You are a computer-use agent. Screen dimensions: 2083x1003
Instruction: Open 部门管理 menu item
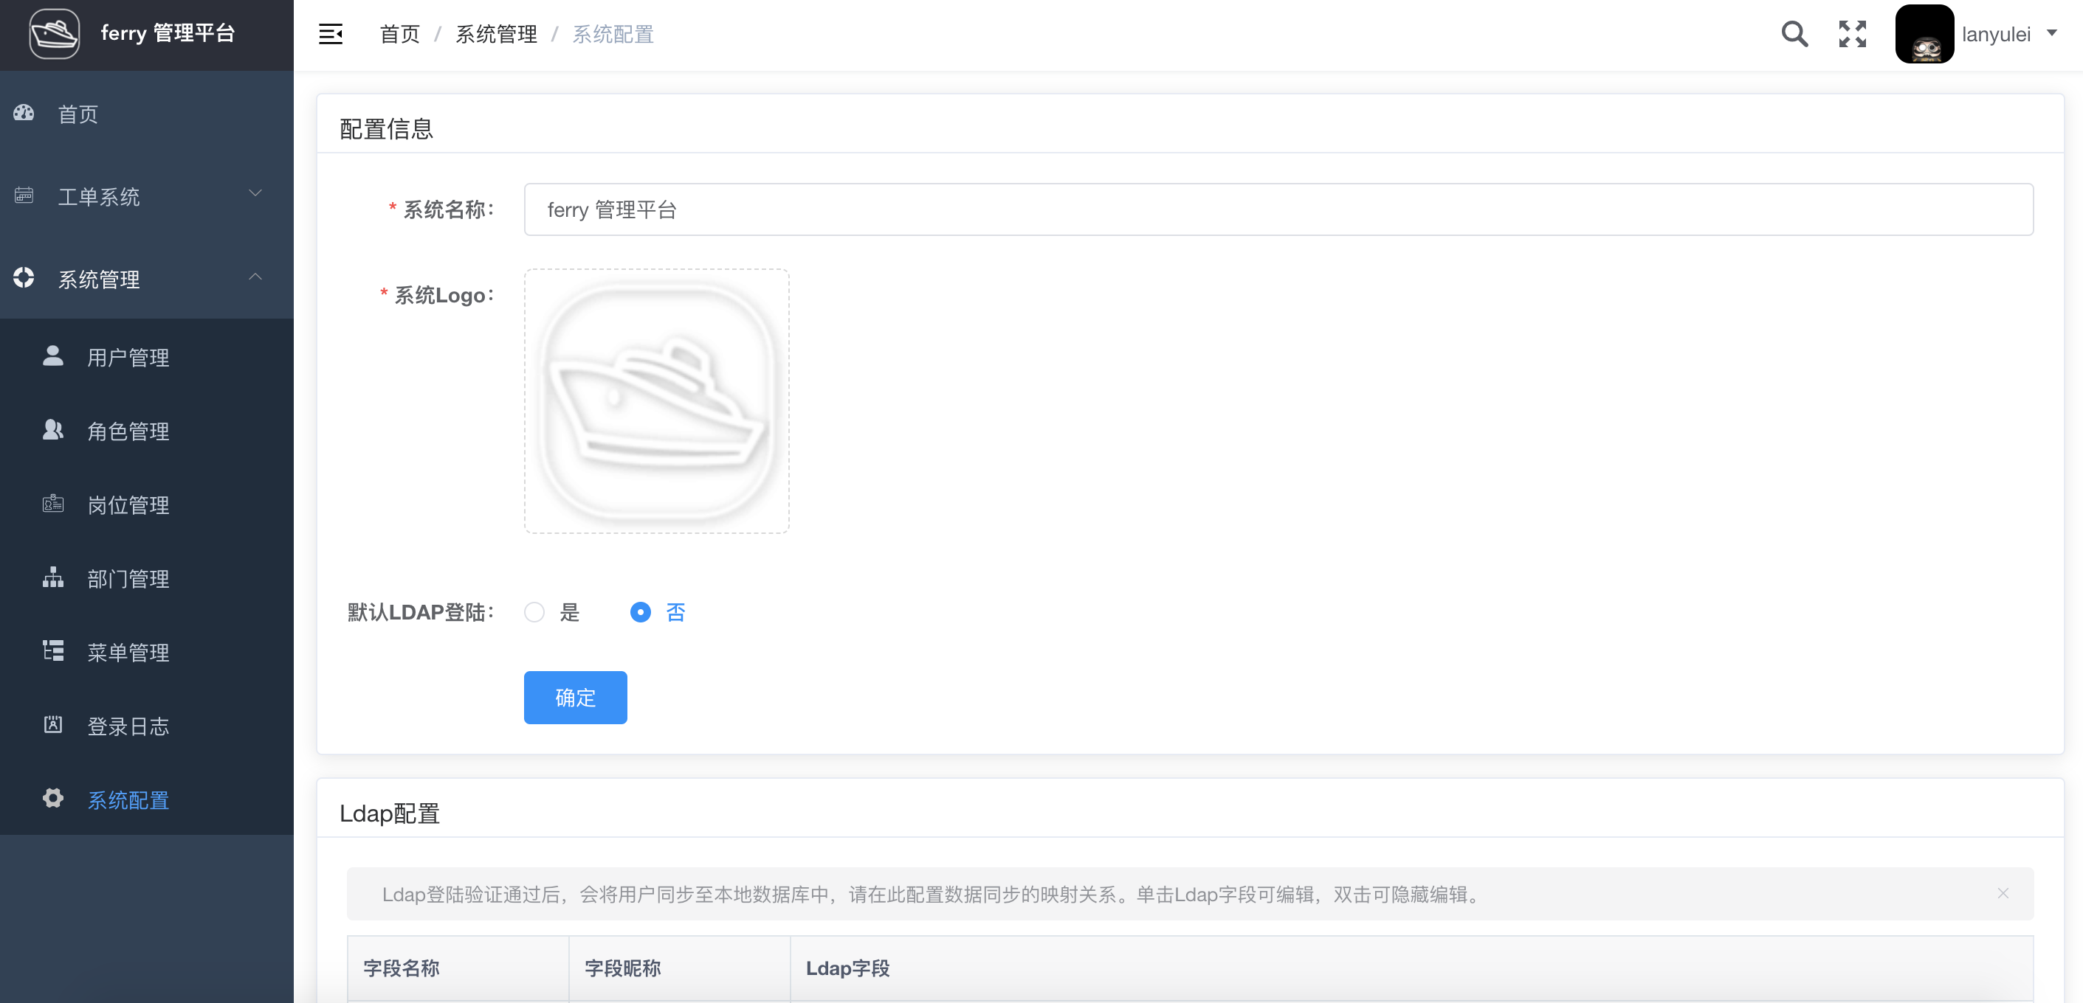point(146,578)
